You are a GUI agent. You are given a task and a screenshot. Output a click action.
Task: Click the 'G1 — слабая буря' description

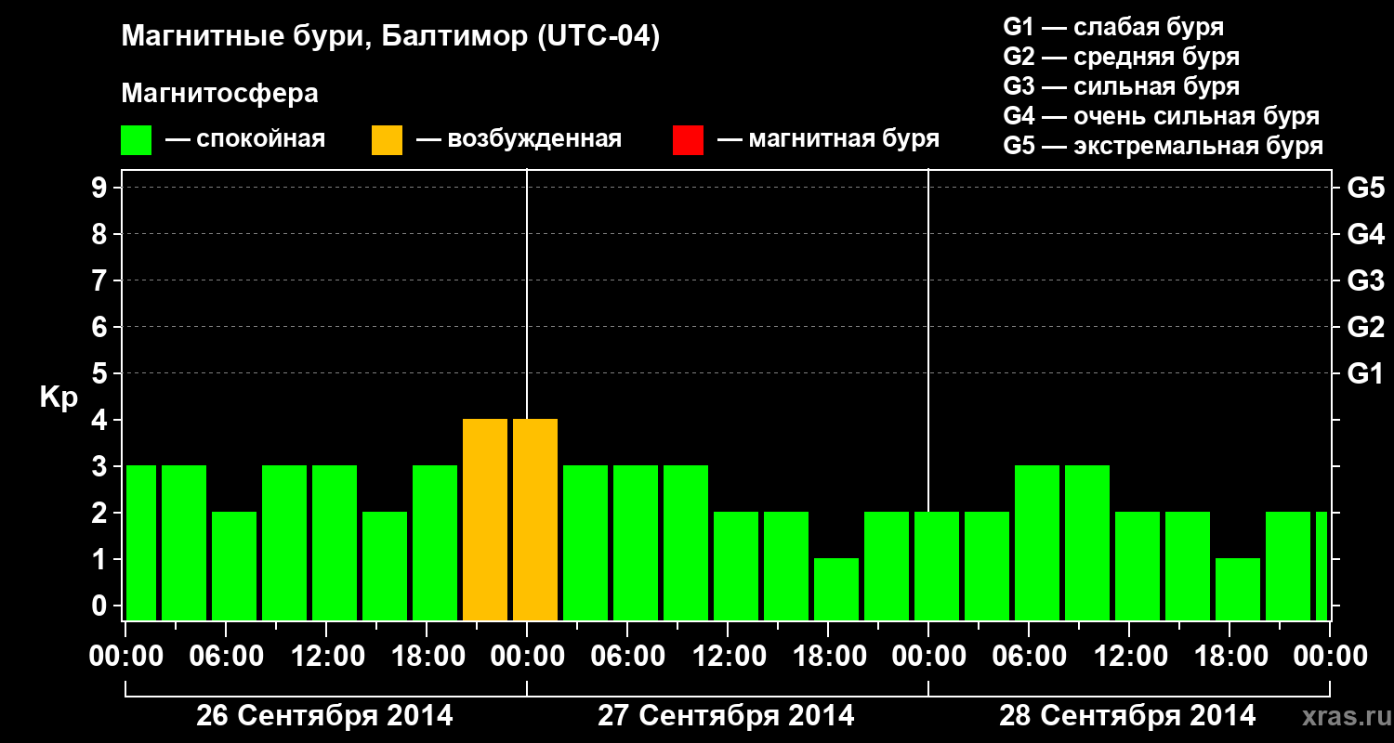[x=1113, y=27]
